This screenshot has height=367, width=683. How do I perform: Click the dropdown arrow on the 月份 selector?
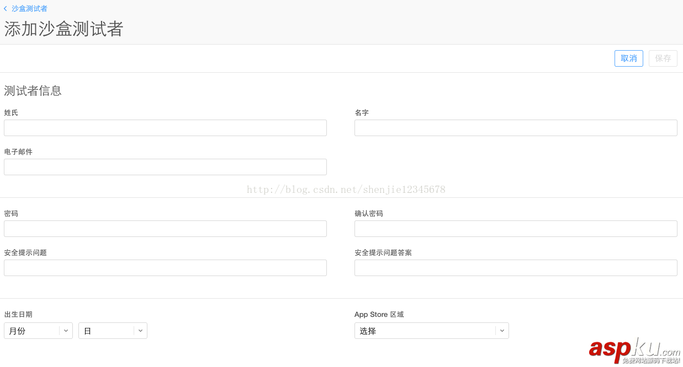tap(66, 330)
